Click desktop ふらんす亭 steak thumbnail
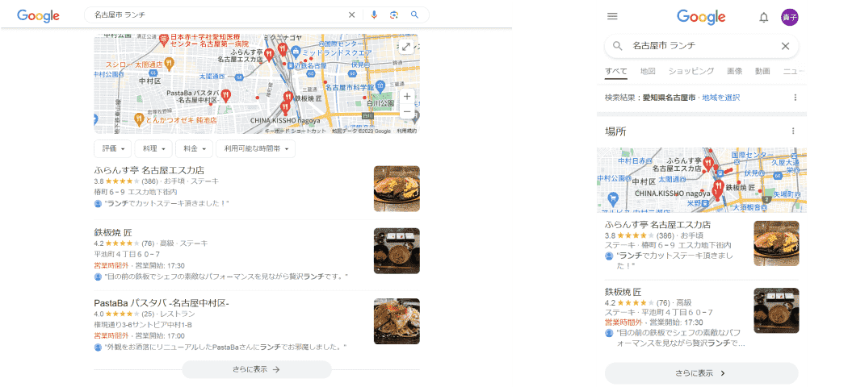Screen dimensions: 848x387 [397, 189]
